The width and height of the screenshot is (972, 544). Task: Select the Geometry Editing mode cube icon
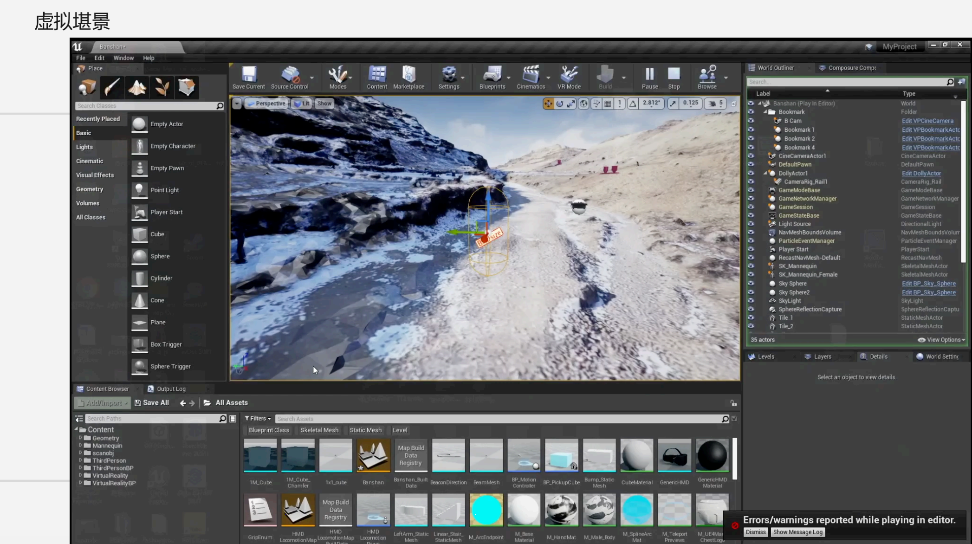tap(187, 87)
